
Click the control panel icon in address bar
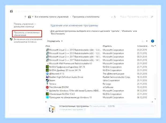[29, 17]
